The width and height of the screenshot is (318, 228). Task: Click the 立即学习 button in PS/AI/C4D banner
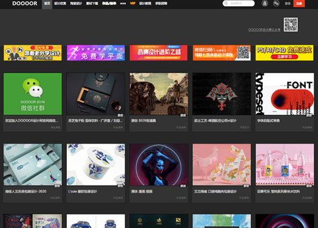285,57
